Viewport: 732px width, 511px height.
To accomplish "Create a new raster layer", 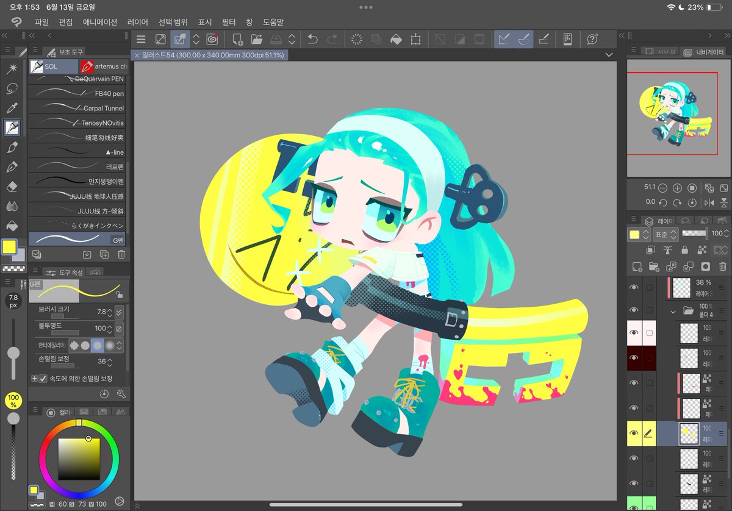I will point(637,266).
